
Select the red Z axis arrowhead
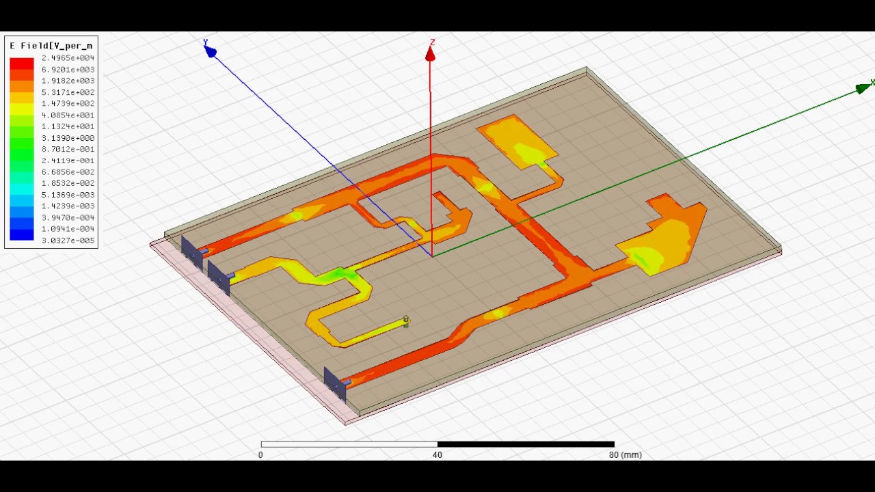pyautogui.click(x=430, y=53)
